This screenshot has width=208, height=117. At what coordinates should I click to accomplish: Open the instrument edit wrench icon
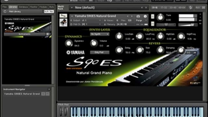click(x=63, y=16)
